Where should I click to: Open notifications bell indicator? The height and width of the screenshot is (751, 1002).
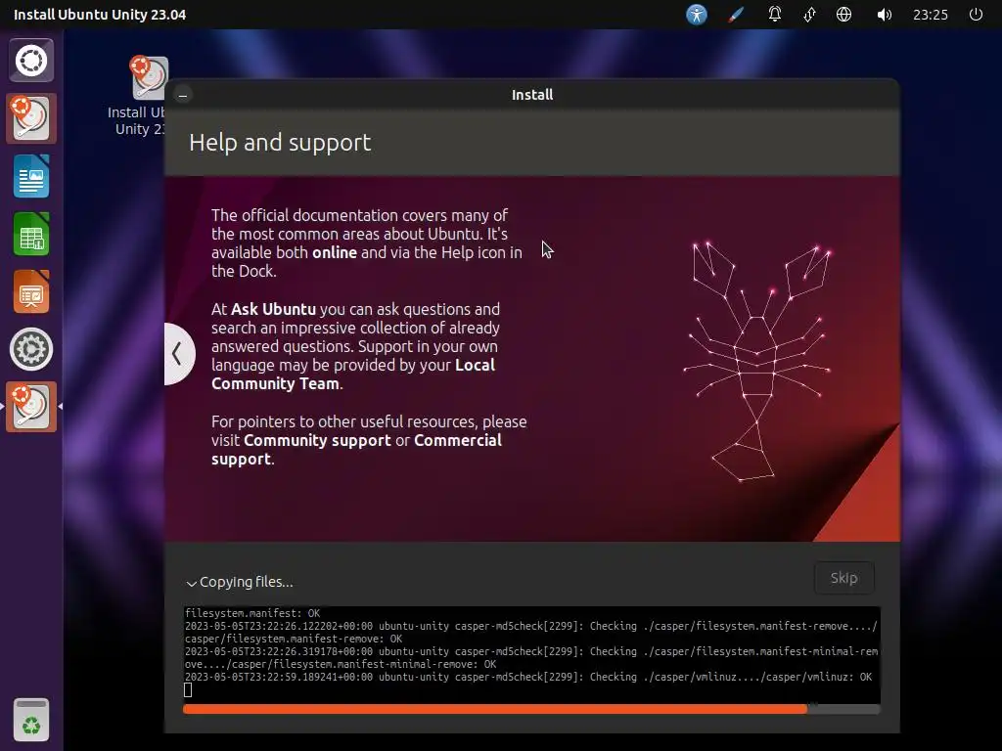(775, 14)
